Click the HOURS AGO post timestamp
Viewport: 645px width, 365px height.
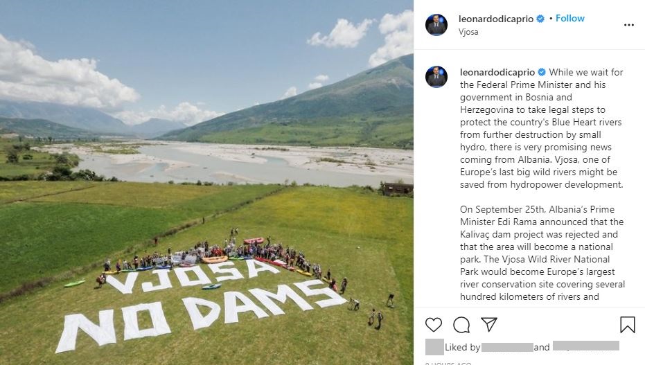click(x=448, y=364)
